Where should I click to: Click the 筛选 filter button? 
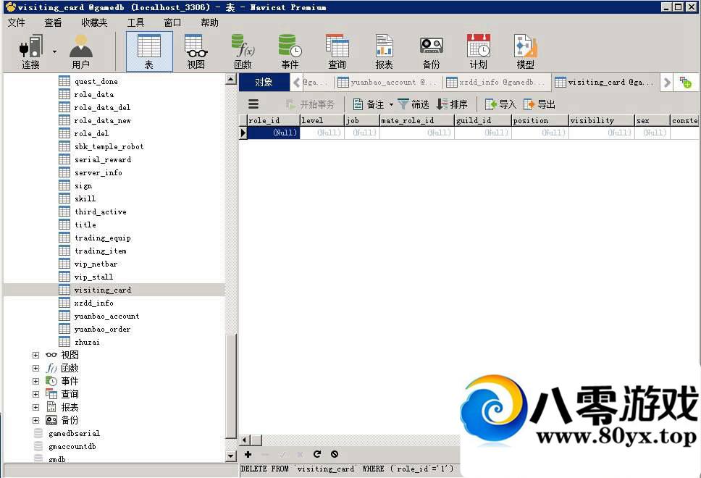414,104
